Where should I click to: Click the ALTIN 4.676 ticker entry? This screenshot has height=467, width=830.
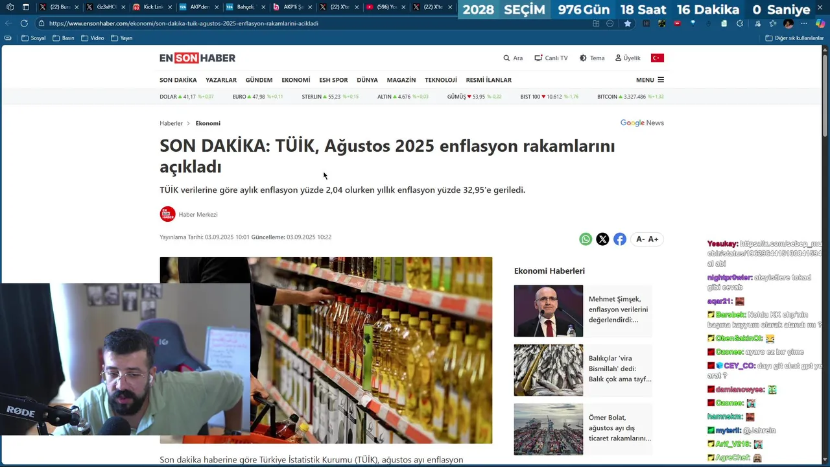[403, 97]
